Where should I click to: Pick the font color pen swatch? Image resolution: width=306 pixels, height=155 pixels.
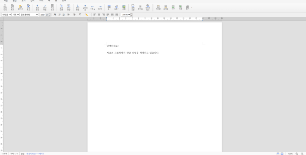click(87, 15)
